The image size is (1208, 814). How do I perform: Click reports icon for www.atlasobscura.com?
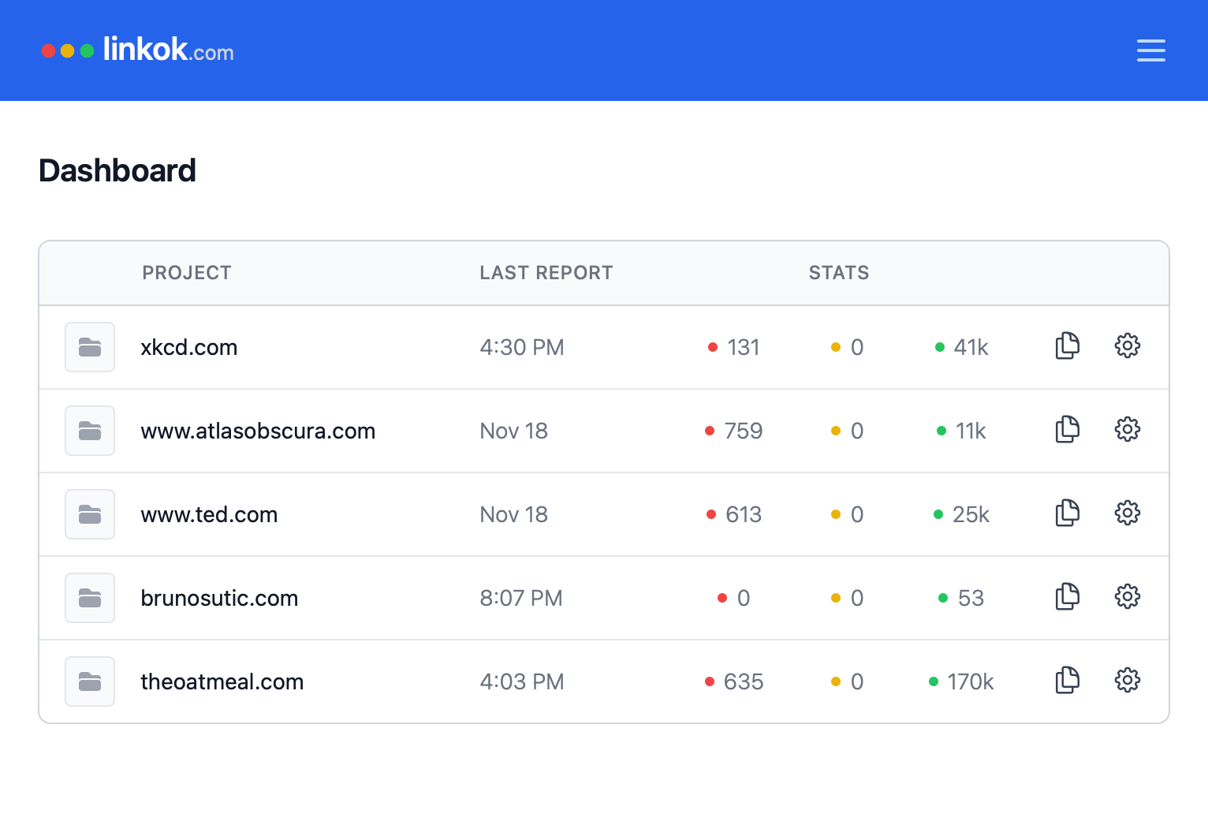[x=1067, y=430]
